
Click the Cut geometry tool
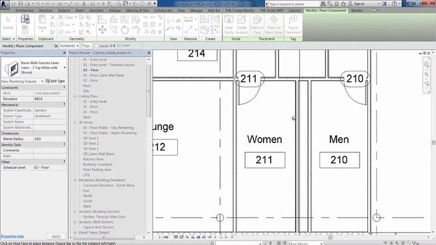[66, 24]
